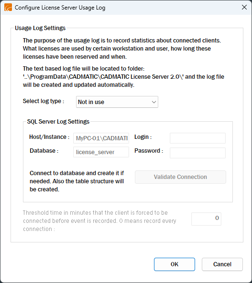
Task: Open the 'Not in use' log type combo box
Action: tap(117, 102)
